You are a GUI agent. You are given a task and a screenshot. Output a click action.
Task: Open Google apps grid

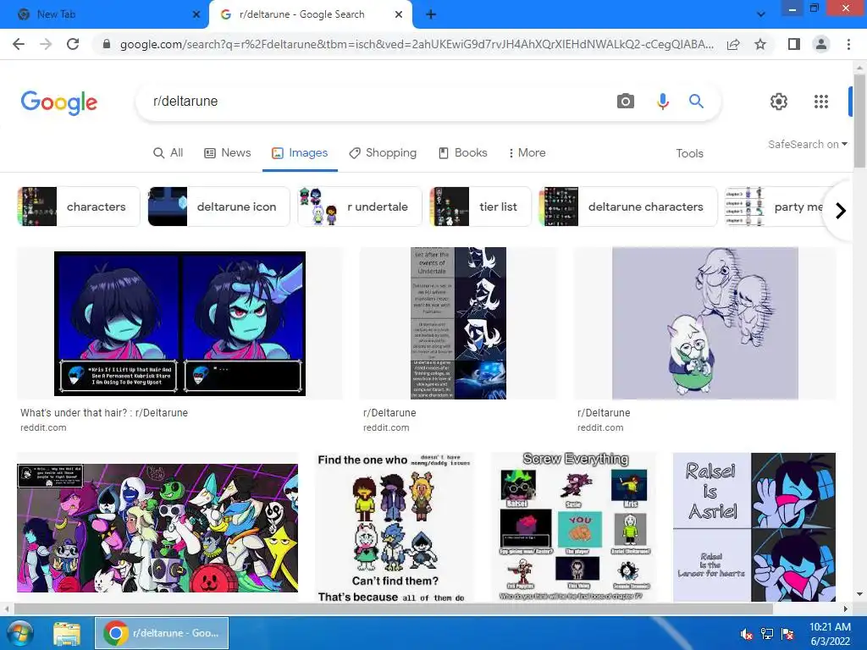coord(821,102)
